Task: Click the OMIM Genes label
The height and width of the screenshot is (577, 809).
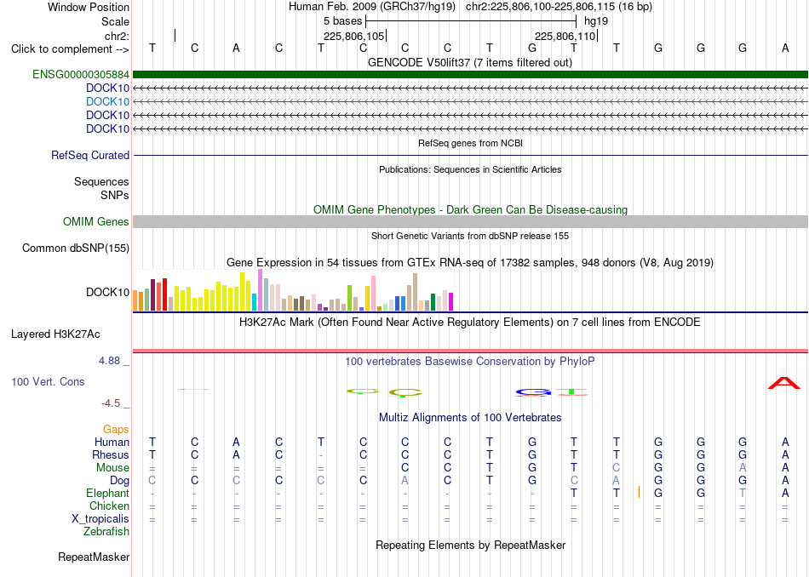Action: coord(95,222)
